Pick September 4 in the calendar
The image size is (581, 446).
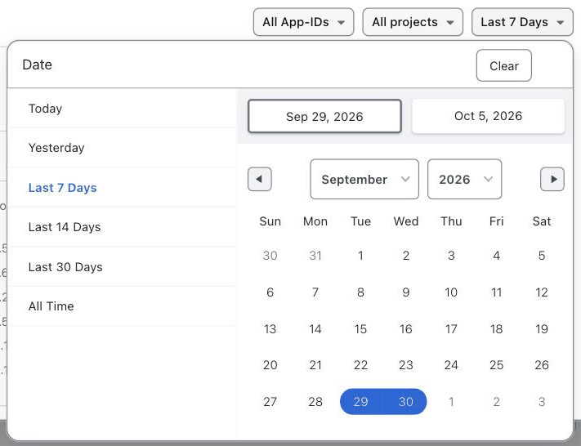pyautogui.click(x=497, y=256)
